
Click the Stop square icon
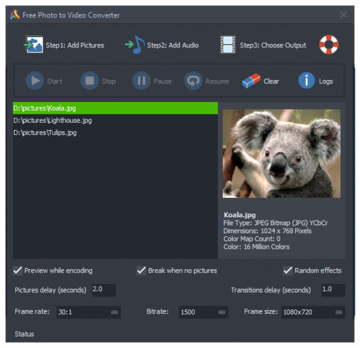point(89,81)
